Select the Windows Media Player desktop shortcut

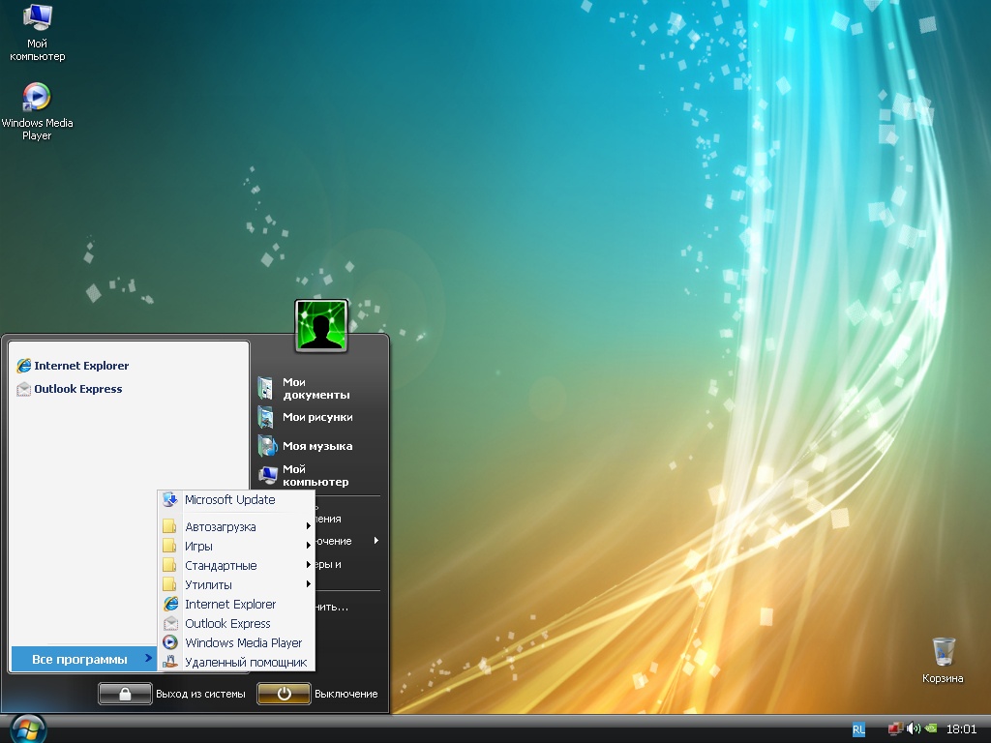[38, 112]
